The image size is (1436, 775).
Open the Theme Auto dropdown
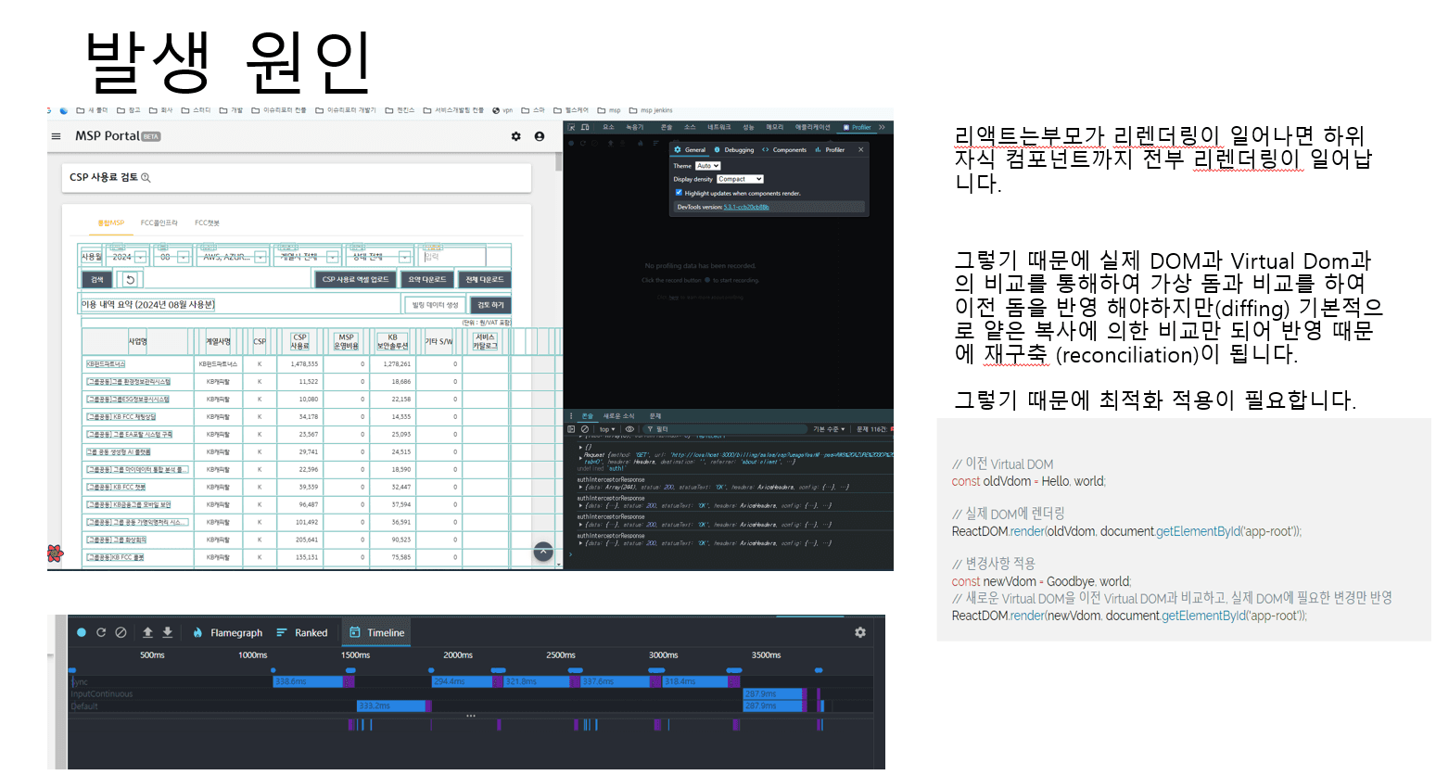click(707, 166)
